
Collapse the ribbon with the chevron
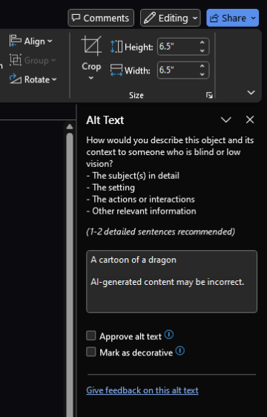[x=251, y=92]
